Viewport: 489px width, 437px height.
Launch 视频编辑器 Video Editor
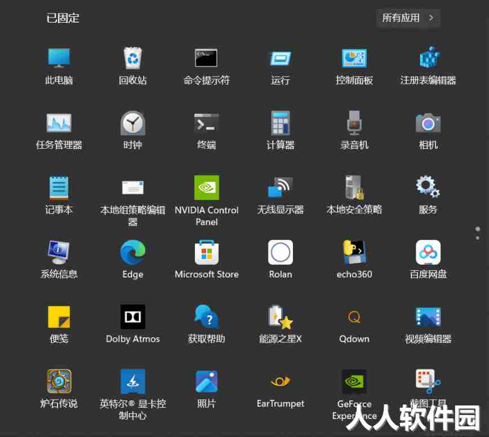pyautogui.click(x=428, y=317)
